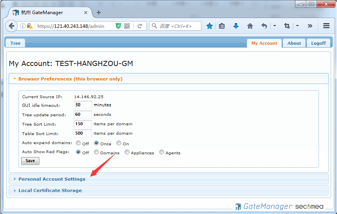Click the GUI idle timeout field
337x214 pixels.
pos(83,105)
